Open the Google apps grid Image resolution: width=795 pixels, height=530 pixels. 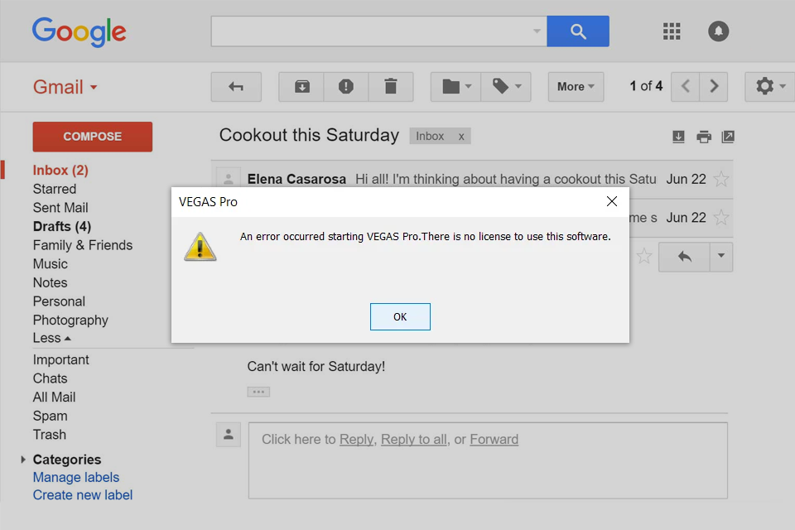pyautogui.click(x=672, y=31)
